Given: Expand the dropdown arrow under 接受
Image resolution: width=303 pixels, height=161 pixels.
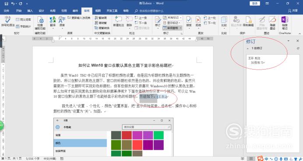Looking at the screenshot, I should point(189,28).
